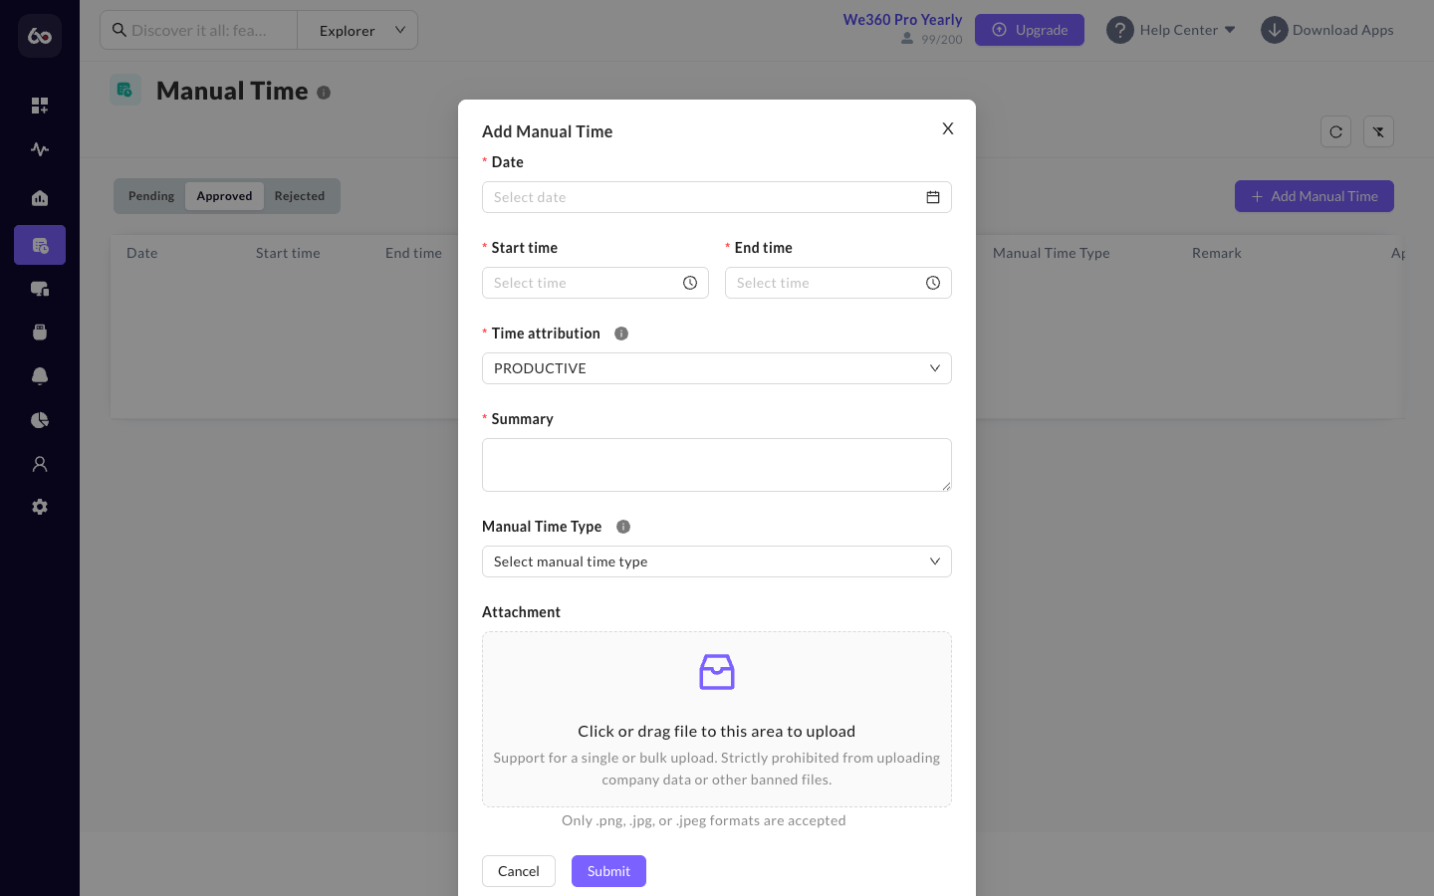Viewport: 1434px width, 896px height.
Task: Open the bucket icon in sidebar
Action: pos(40,333)
